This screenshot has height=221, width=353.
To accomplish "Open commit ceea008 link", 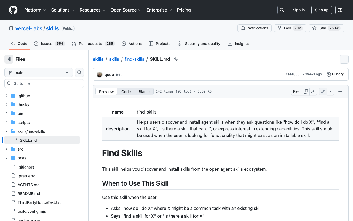I will point(293,74).
